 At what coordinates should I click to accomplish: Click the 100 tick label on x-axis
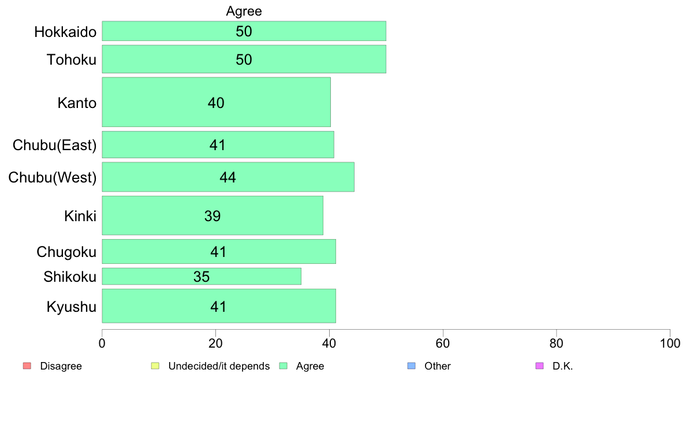click(x=670, y=344)
